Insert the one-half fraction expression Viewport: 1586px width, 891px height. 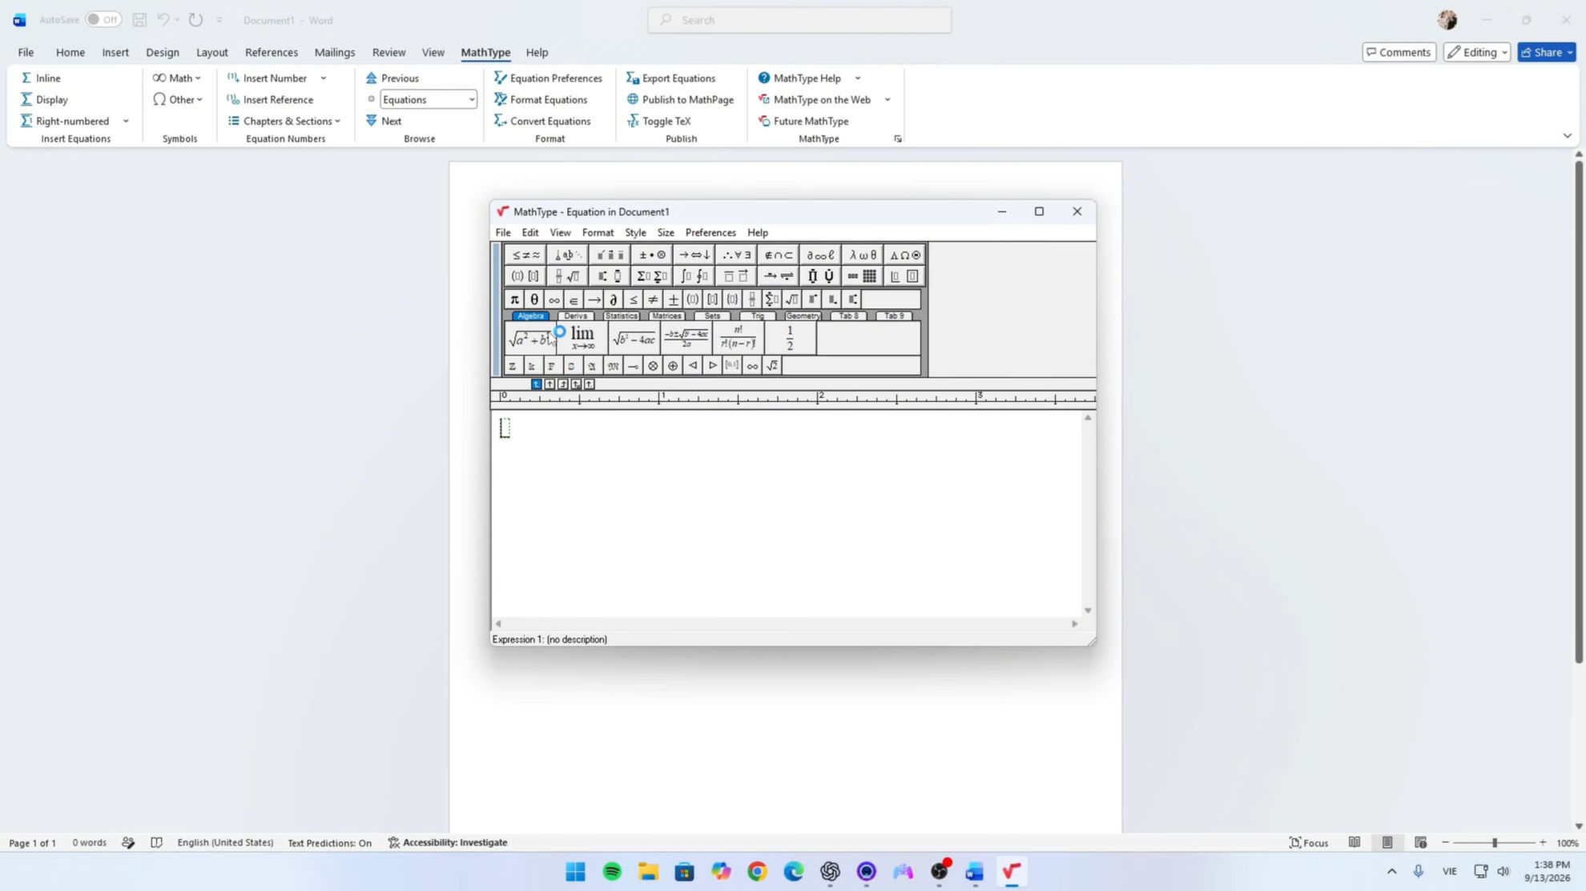pyautogui.click(x=790, y=338)
